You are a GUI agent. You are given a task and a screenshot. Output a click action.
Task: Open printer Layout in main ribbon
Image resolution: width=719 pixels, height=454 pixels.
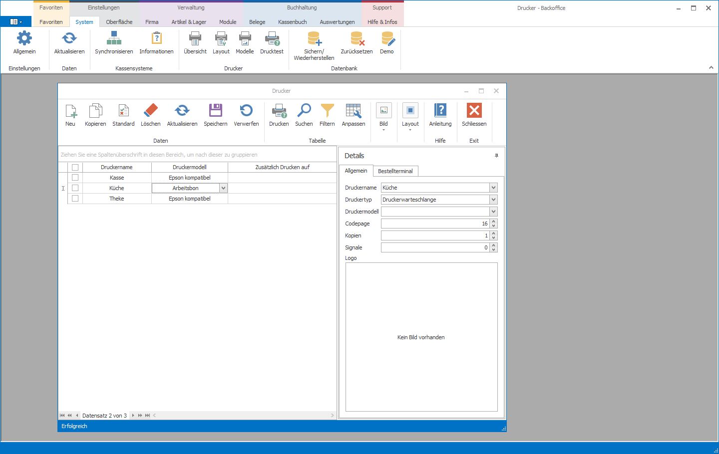pyautogui.click(x=221, y=43)
